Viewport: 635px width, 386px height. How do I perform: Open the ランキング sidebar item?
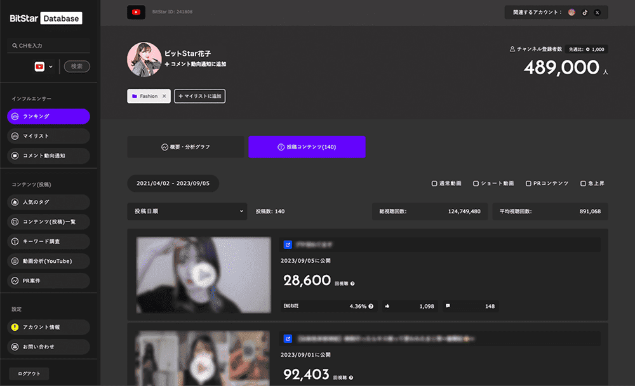pos(49,116)
